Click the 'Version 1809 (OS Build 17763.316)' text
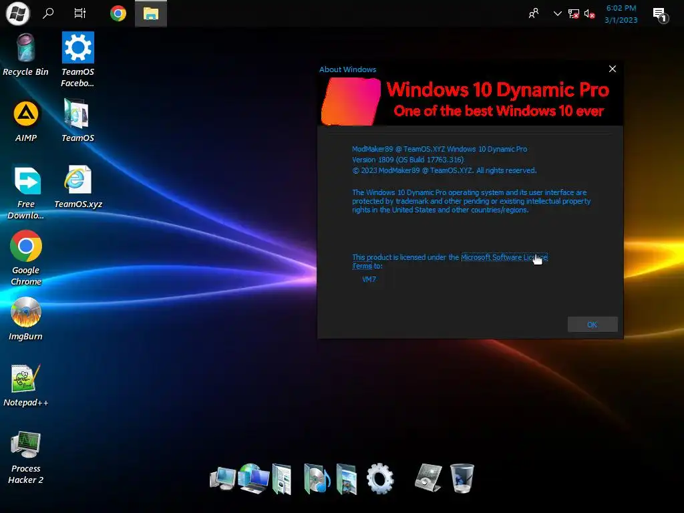The width and height of the screenshot is (684, 513). point(408,160)
